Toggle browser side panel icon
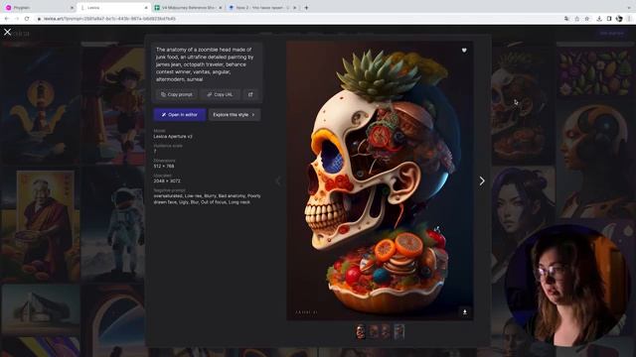This screenshot has height=357, width=636. [609, 19]
